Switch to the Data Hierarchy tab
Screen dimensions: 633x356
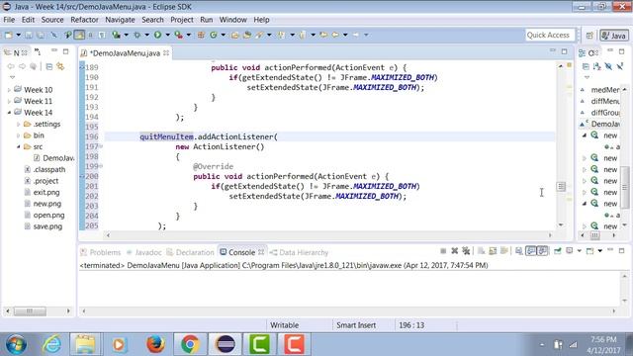299,252
